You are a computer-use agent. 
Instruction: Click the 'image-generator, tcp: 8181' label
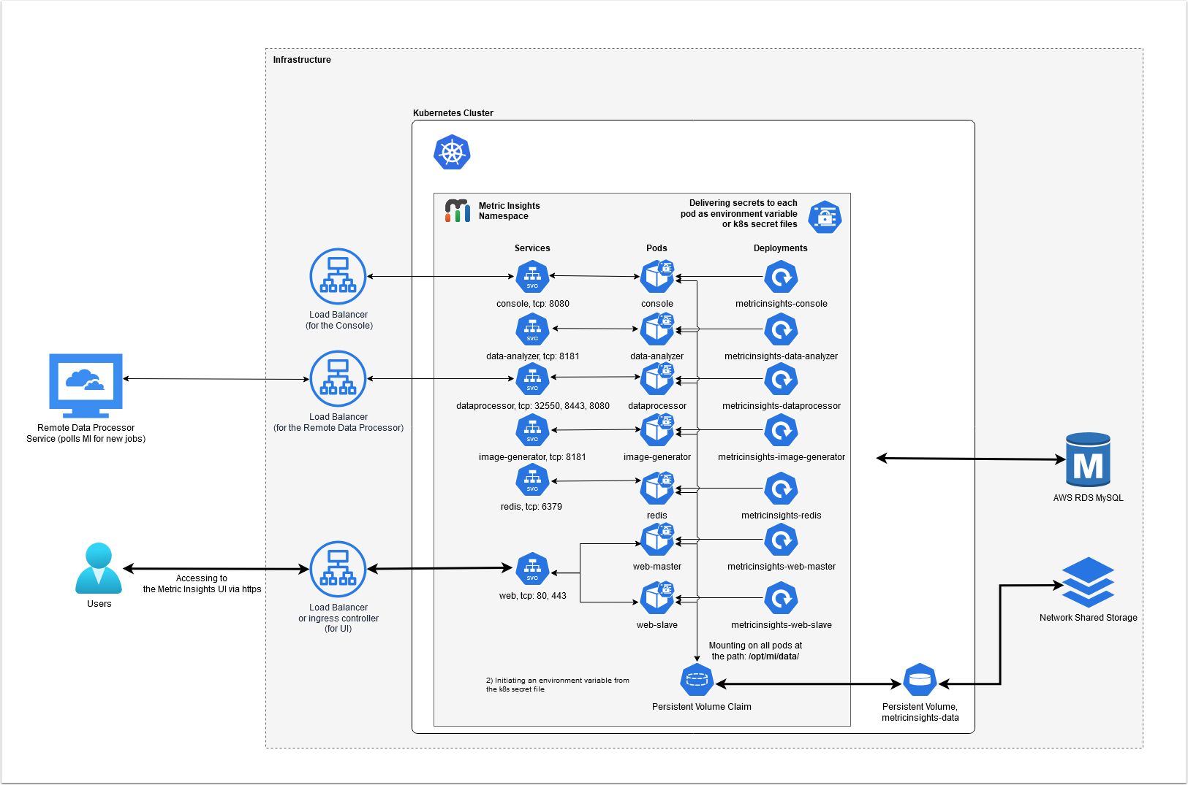tap(532, 457)
